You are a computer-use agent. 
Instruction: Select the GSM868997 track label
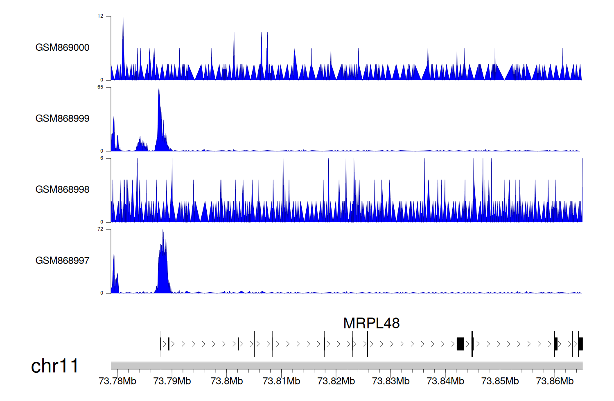tap(62, 261)
